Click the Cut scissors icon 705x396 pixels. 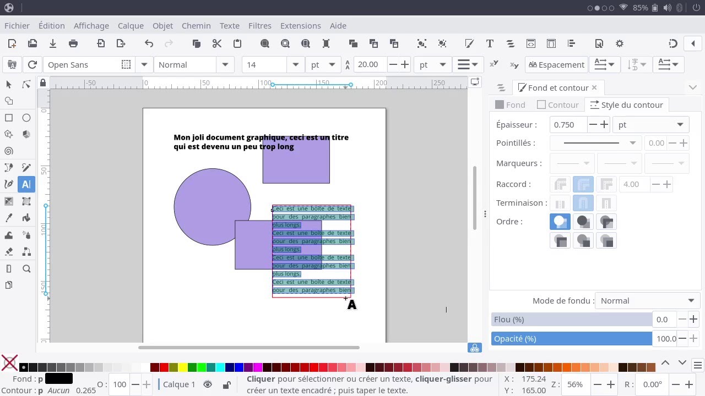[216, 43]
